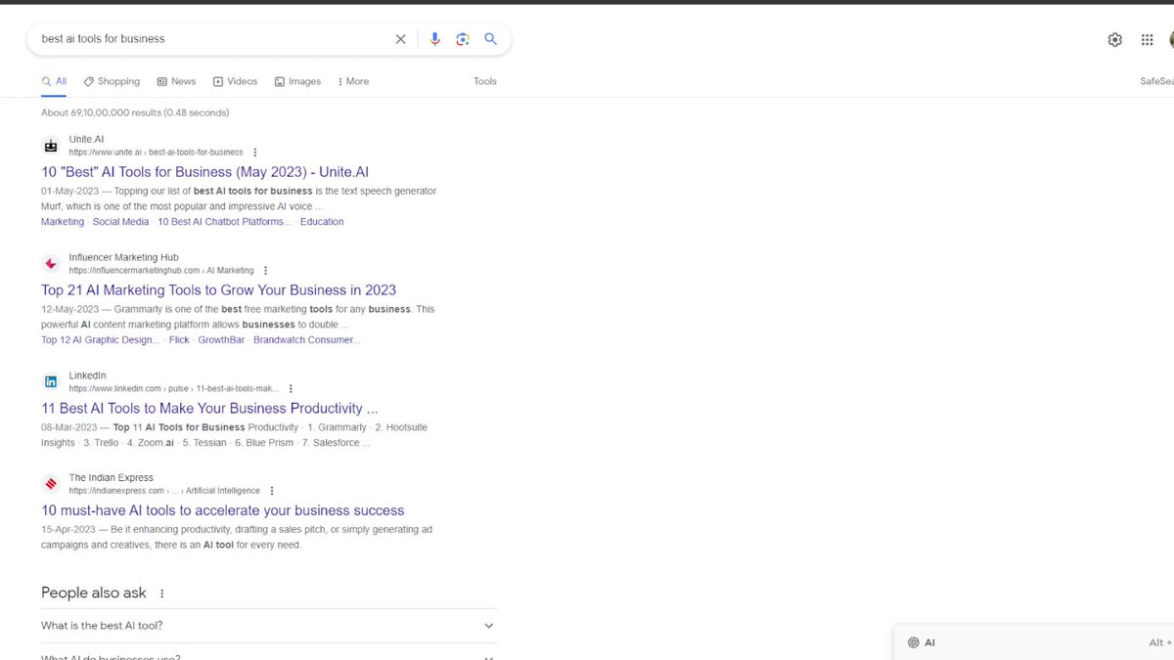Click the indianexpress.com URL breadcrumb

tap(164, 491)
